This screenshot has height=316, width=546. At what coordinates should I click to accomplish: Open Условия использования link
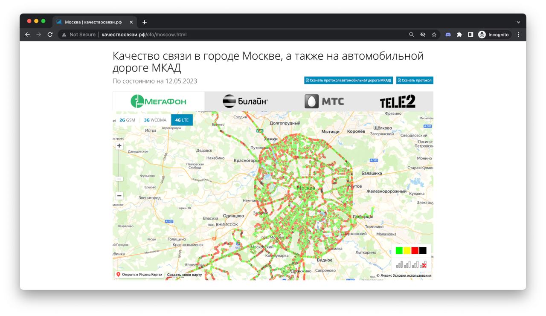click(412, 275)
